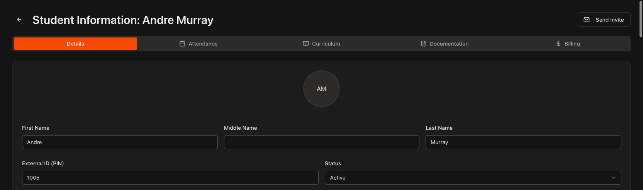Click the AM avatar circle
Viewport: 643px width, 190px height.
(321, 89)
